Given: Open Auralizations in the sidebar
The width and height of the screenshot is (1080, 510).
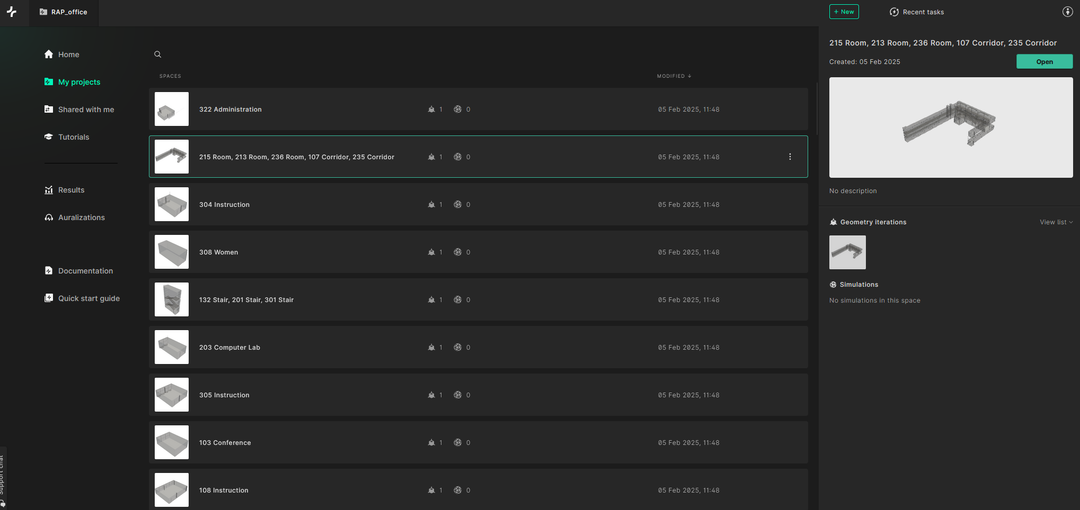Looking at the screenshot, I should [75, 217].
